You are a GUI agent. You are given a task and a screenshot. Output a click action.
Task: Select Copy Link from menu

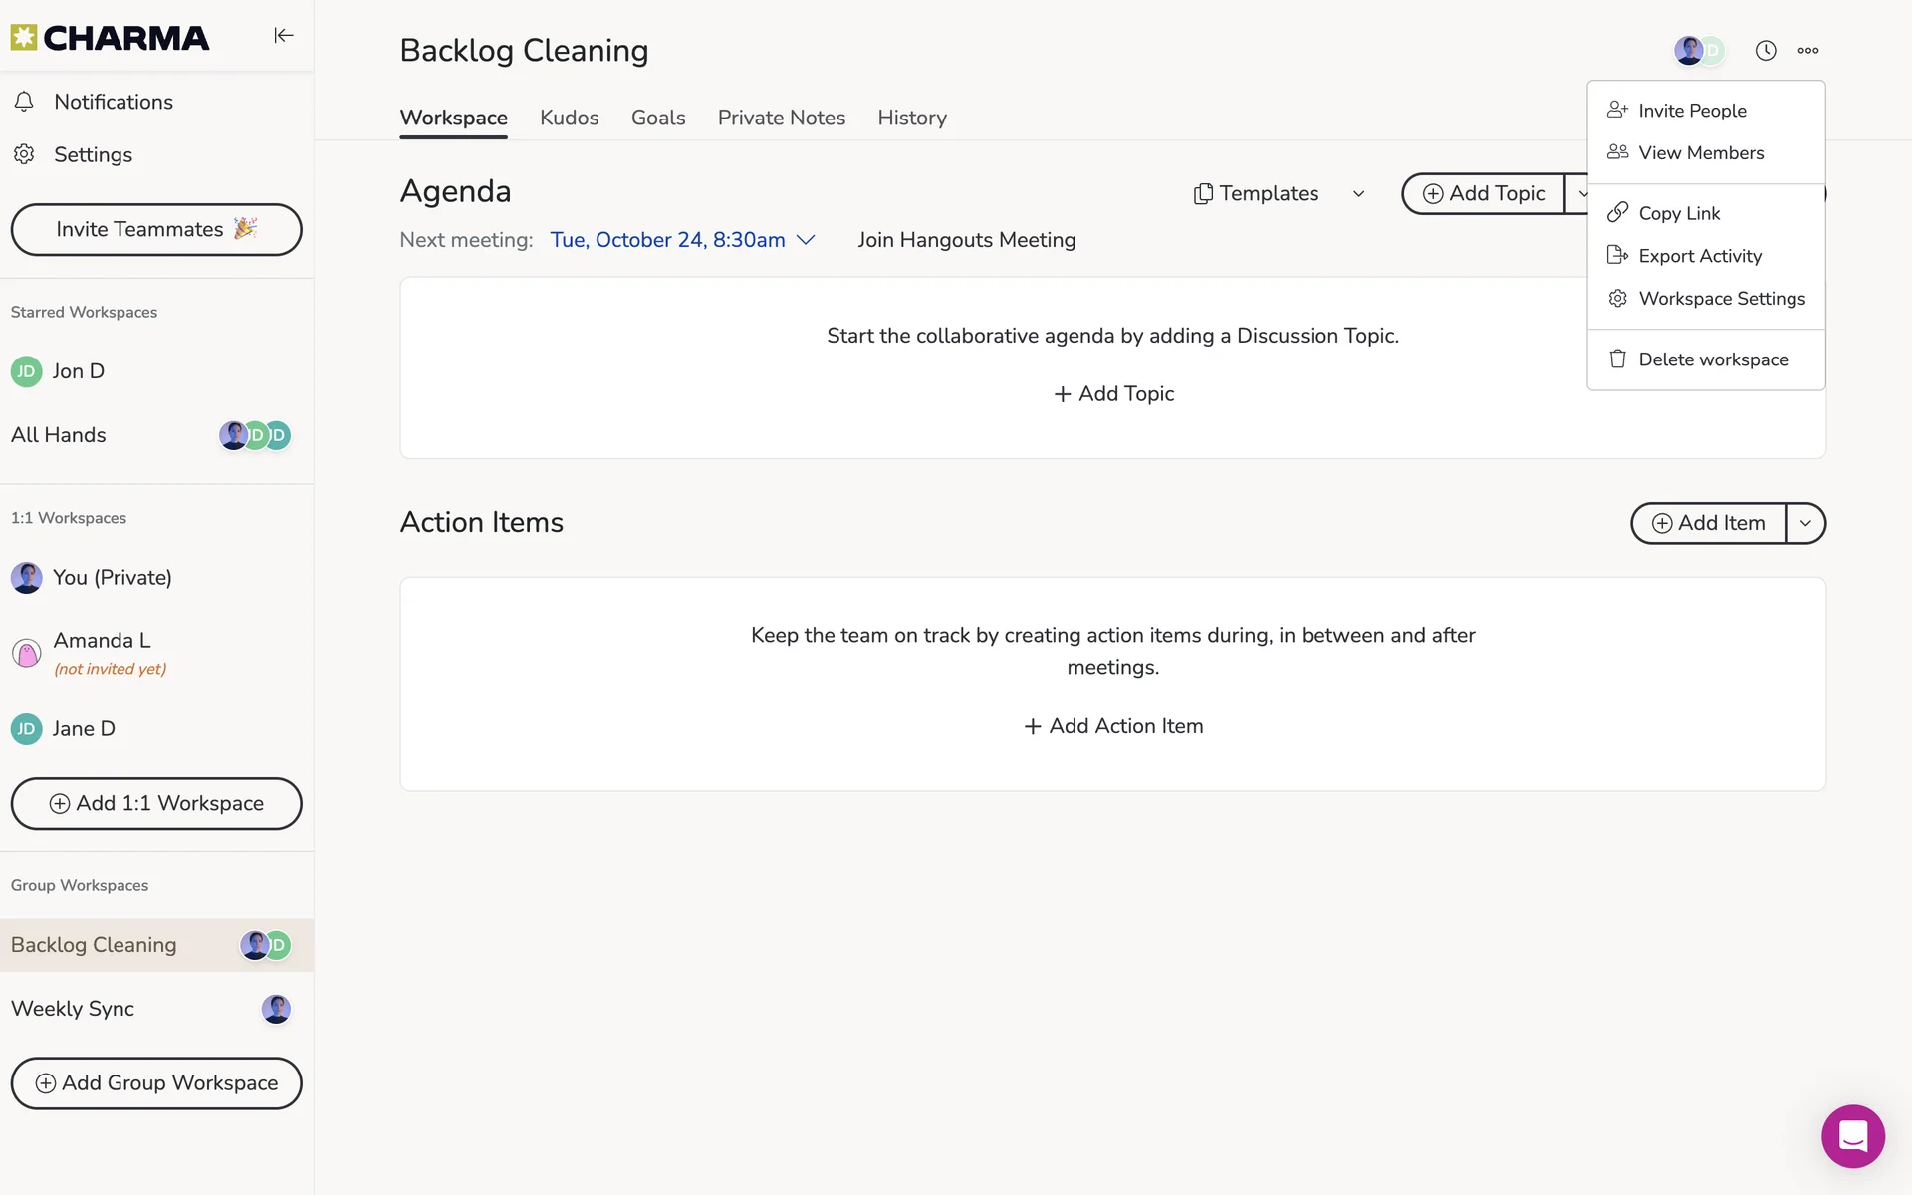coord(1678,213)
